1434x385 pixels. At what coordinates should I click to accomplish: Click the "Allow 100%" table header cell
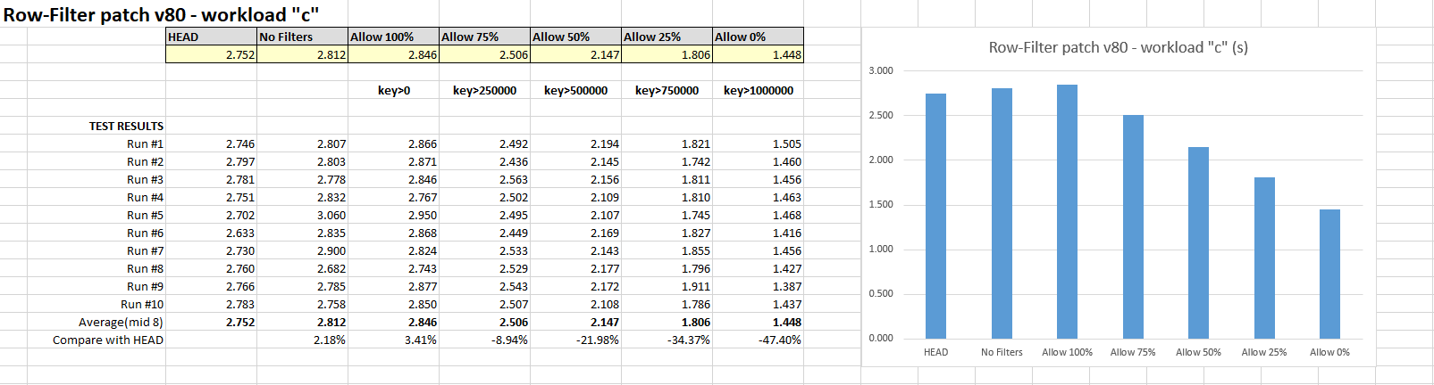tap(393, 37)
